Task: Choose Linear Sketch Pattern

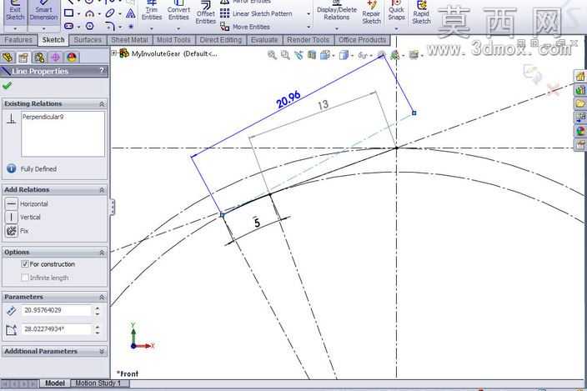Action: coord(257,14)
